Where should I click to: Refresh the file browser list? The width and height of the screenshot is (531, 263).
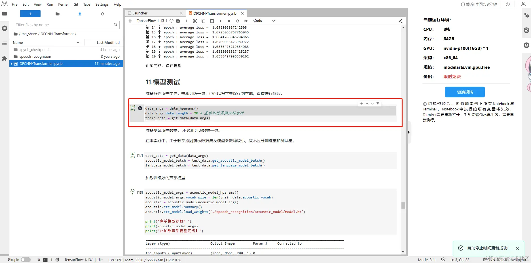[103, 14]
